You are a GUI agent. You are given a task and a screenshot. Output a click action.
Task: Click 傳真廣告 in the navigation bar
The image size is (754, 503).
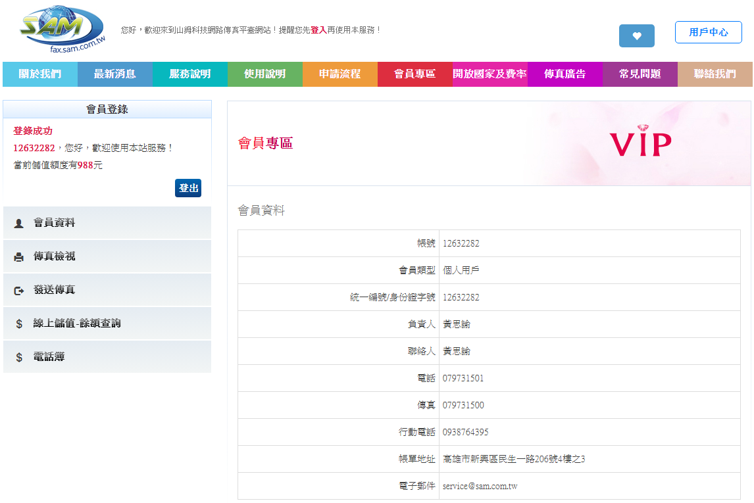click(x=565, y=74)
